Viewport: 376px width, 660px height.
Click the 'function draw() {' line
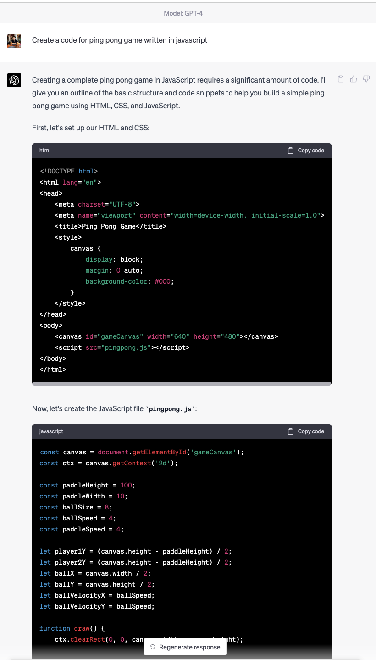[72, 628]
